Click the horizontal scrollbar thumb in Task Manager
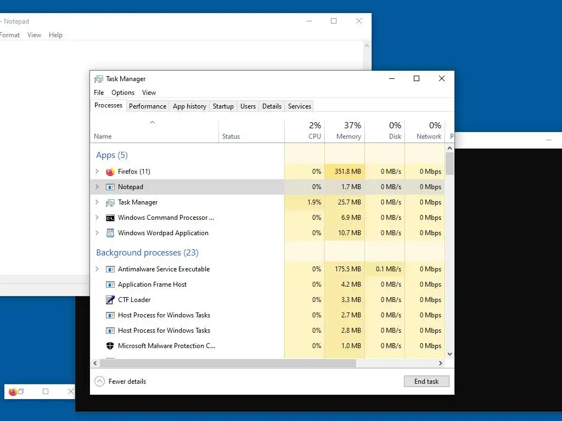The image size is (562, 421). (228, 363)
